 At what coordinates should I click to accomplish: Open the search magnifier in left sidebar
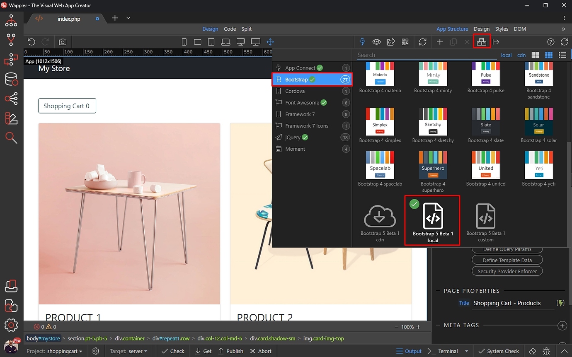[11, 138]
